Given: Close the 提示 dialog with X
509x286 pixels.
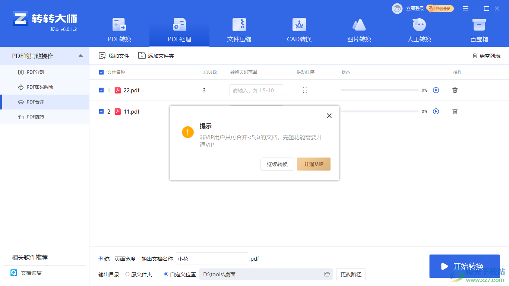Looking at the screenshot, I should 329,116.
